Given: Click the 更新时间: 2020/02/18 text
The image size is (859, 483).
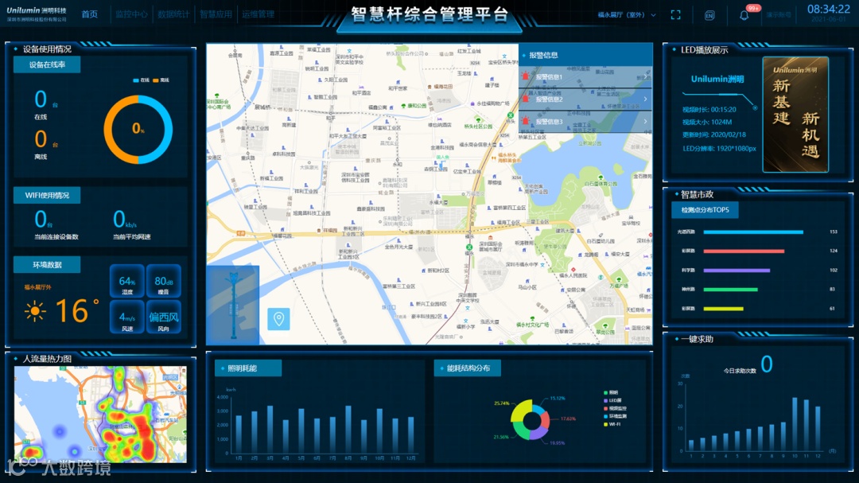Looking at the screenshot, I should (713, 134).
